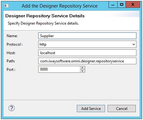
Task: Click the window title text in the title bar
Action: point(60,6)
